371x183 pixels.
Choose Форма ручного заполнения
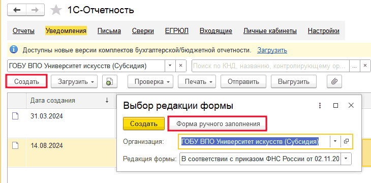[x=218, y=124]
